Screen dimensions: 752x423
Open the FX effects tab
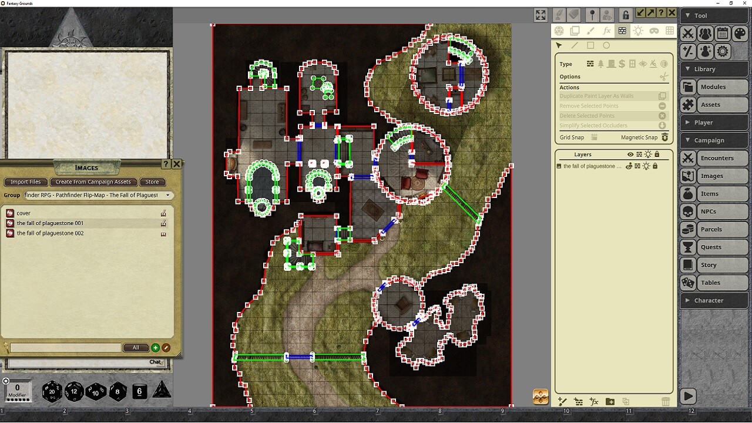coord(607,31)
